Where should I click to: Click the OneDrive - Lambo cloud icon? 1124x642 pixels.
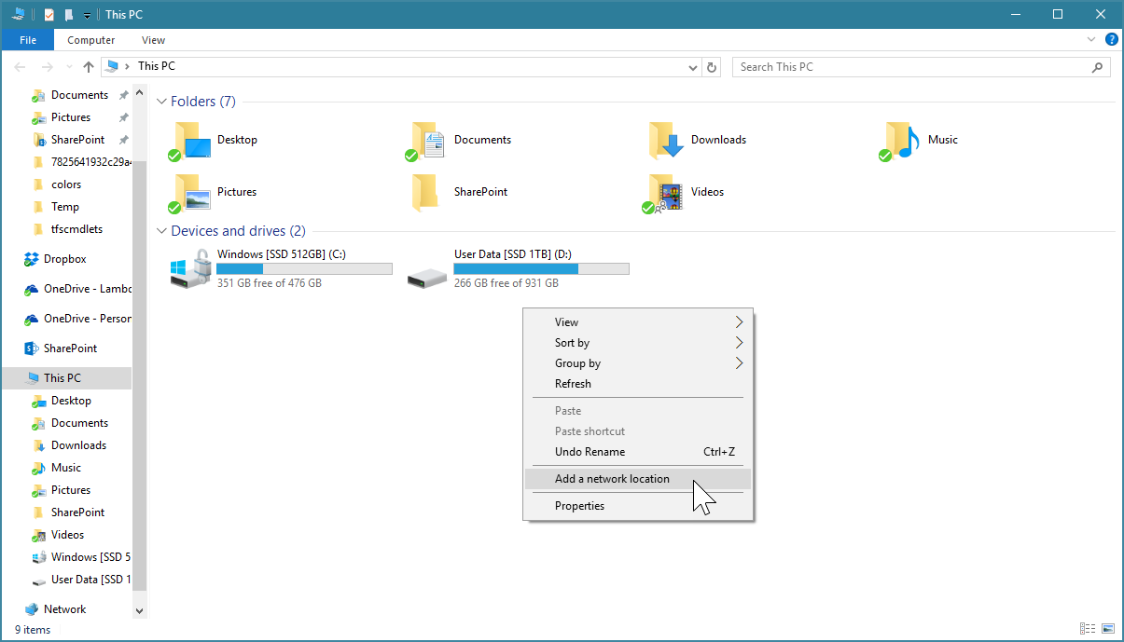click(32, 289)
